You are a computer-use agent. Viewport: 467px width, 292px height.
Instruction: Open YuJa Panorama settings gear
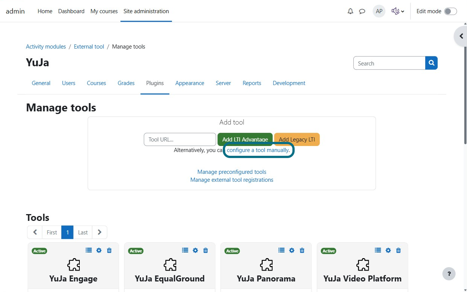pos(292,250)
